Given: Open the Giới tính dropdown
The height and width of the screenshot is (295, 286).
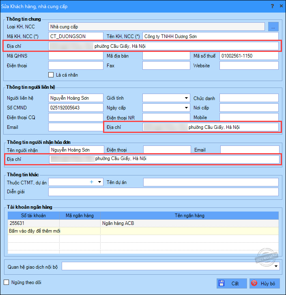Looking at the screenshot, I should (186, 98).
